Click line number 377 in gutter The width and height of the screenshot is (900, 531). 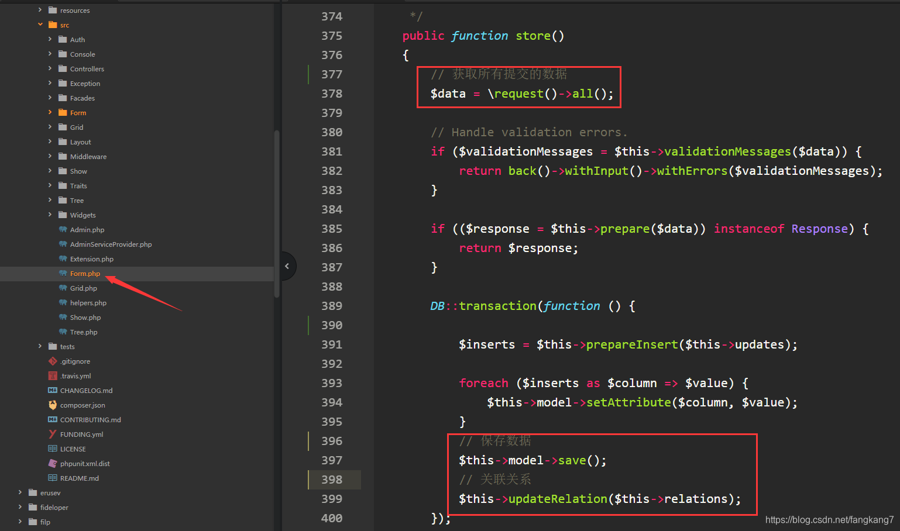click(332, 74)
